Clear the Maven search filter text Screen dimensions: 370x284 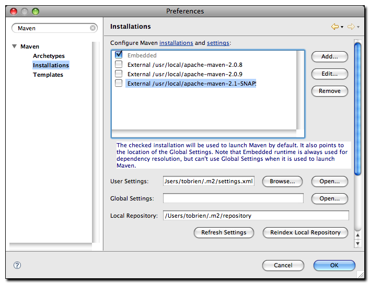[x=93, y=28]
